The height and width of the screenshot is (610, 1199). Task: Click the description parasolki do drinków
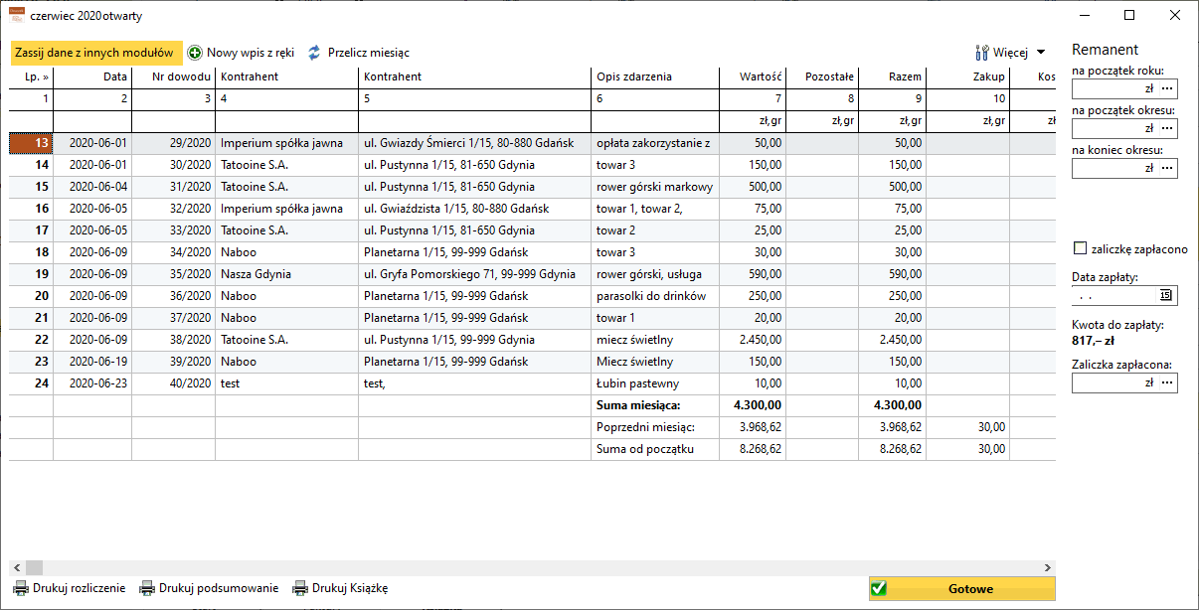(x=655, y=296)
